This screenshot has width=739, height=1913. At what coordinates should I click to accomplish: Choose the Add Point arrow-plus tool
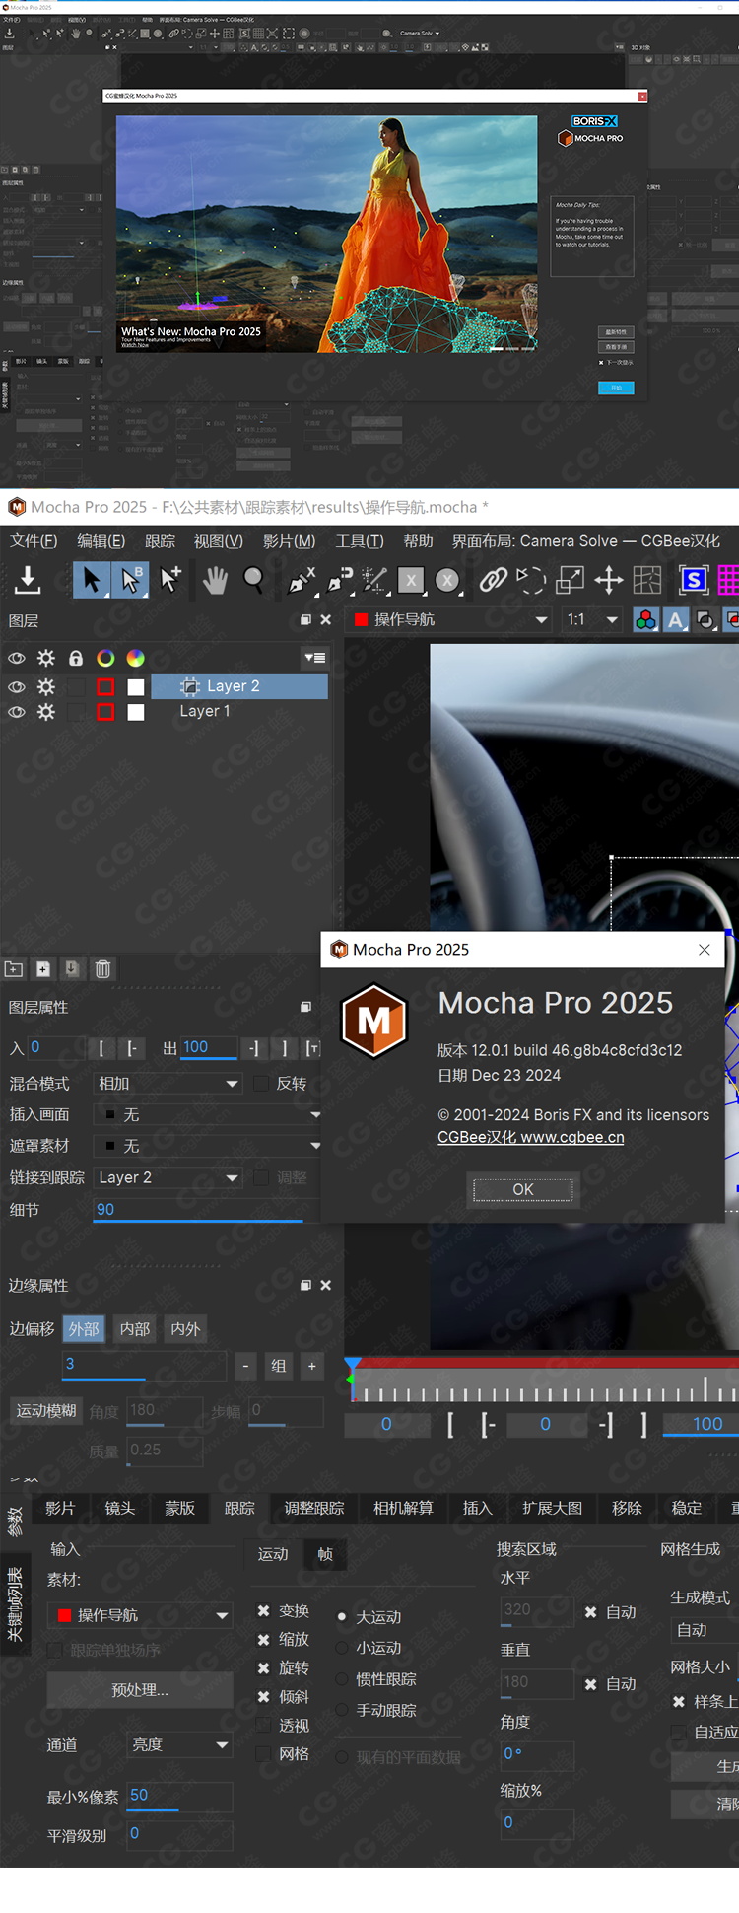[x=170, y=580]
